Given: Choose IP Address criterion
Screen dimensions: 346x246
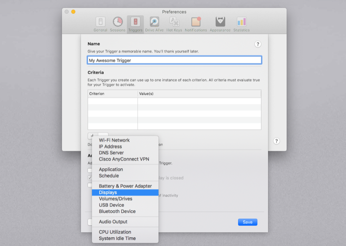Looking at the screenshot, I should pyautogui.click(x=125, y=147).
